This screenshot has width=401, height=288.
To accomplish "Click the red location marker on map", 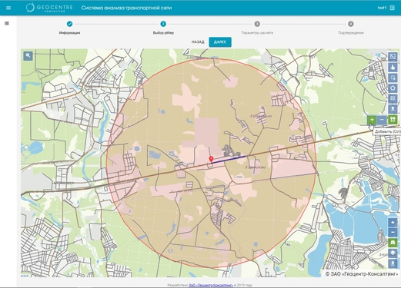I will click(211, 159).
